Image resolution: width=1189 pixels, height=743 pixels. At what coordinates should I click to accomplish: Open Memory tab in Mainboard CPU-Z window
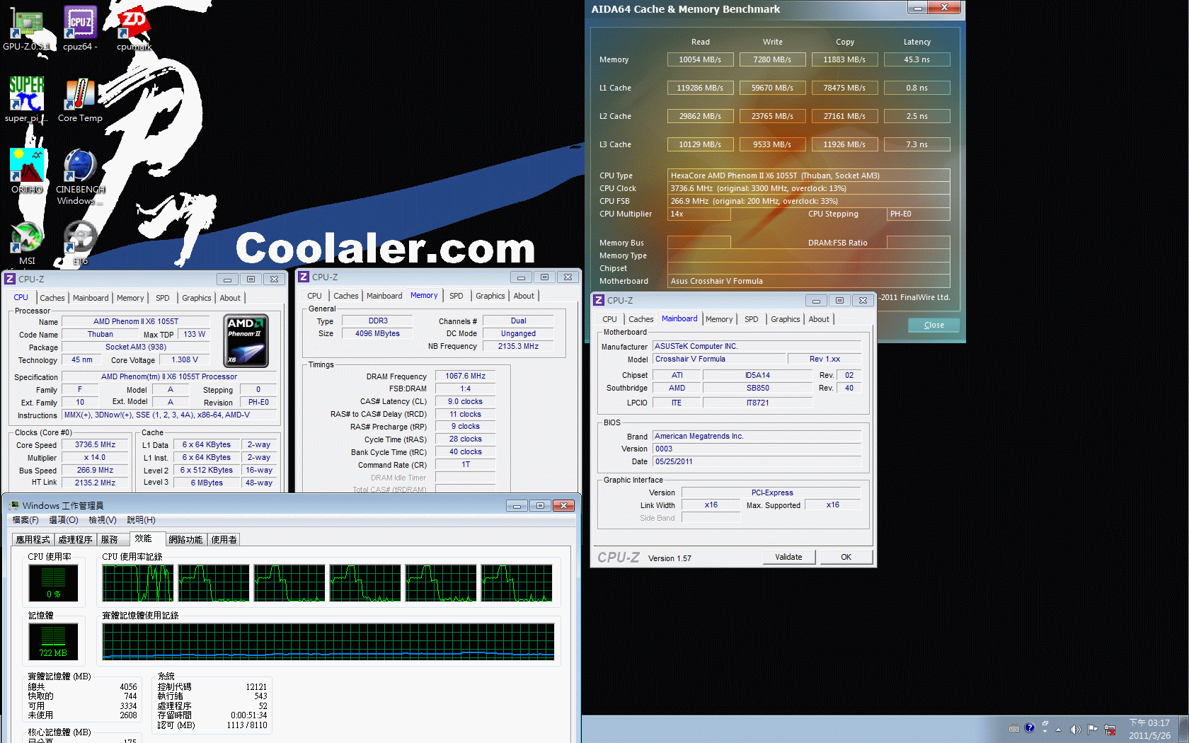click(719, 319)
